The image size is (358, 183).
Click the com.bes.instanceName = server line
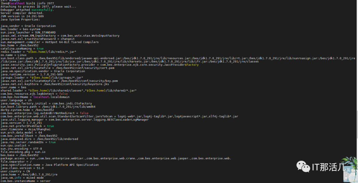[26, 181]
